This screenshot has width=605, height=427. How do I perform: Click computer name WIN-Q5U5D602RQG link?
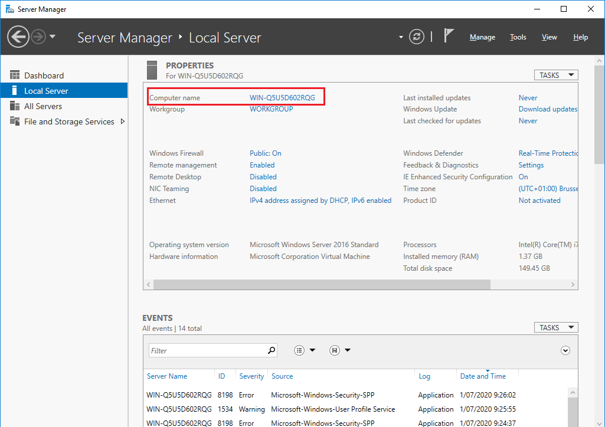coord(282,97)
